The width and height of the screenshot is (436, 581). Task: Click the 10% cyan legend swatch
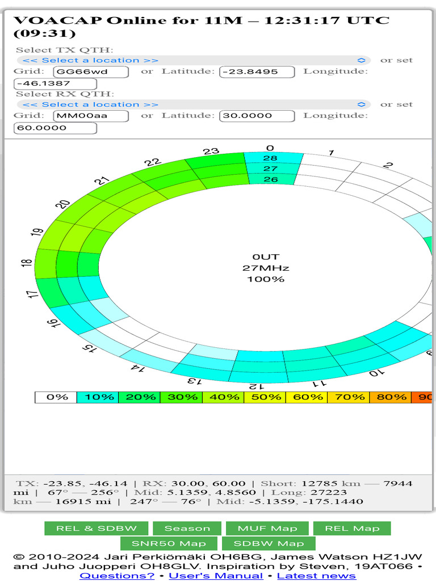coord(98,397)
